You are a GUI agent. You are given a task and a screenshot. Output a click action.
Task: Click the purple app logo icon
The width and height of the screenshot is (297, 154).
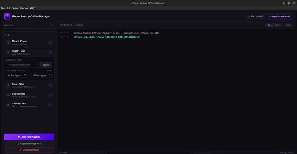7,16
